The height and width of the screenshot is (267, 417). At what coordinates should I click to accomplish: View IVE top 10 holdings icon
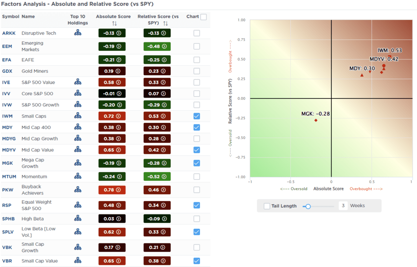[x=78, y=82]
